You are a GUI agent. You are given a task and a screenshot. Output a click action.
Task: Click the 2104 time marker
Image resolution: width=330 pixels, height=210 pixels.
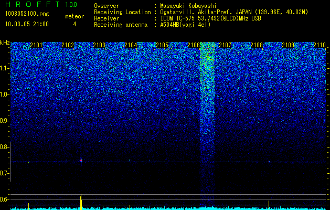click(131, 45)
